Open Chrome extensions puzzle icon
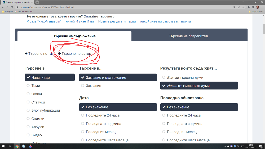265x149 pixels. click(249, 7)
